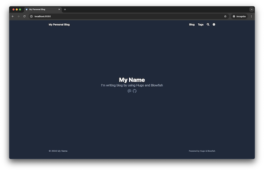
Task: Expand the tab search chevron dropdown
Action: [x=252, y=9]
